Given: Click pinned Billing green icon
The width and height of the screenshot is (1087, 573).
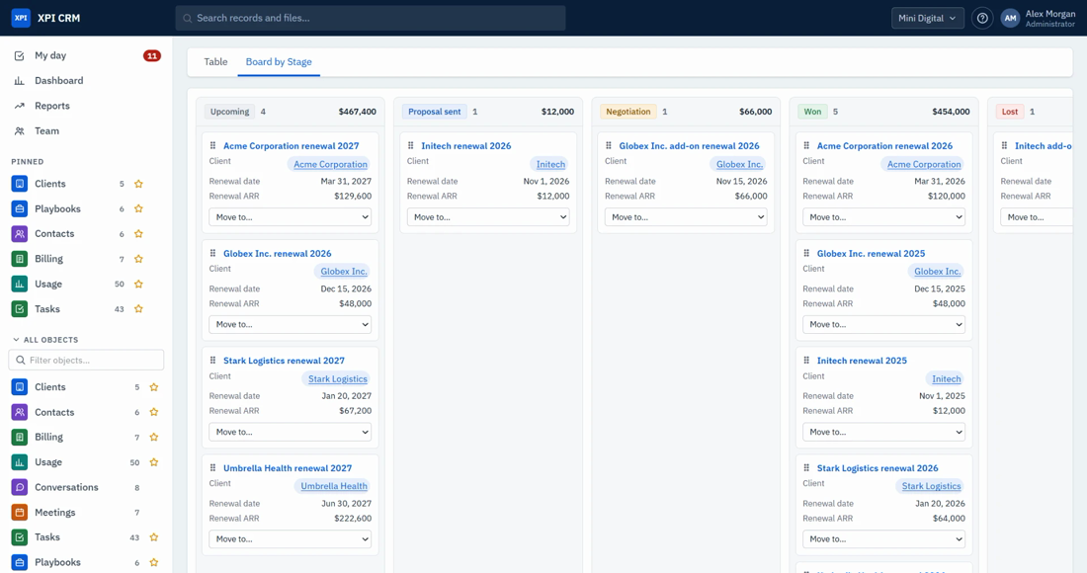Looking at the screenshot, I should [x=20, y=259].
